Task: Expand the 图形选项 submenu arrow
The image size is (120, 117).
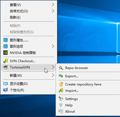Action: 53,46
